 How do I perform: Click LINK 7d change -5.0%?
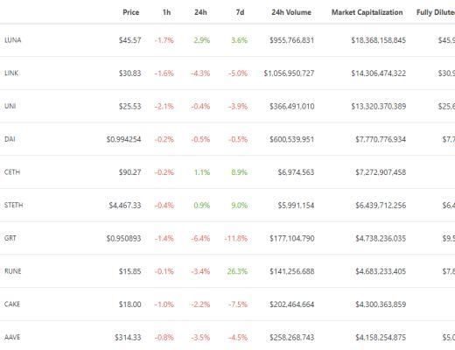(238, 73)
